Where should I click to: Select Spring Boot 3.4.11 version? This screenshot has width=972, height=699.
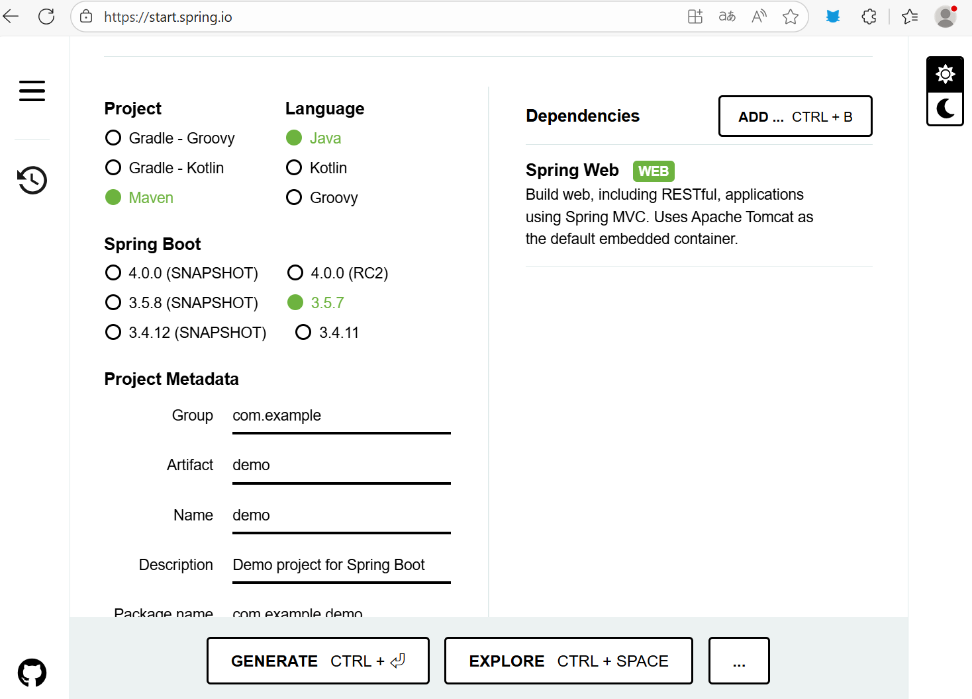point(327,332)
